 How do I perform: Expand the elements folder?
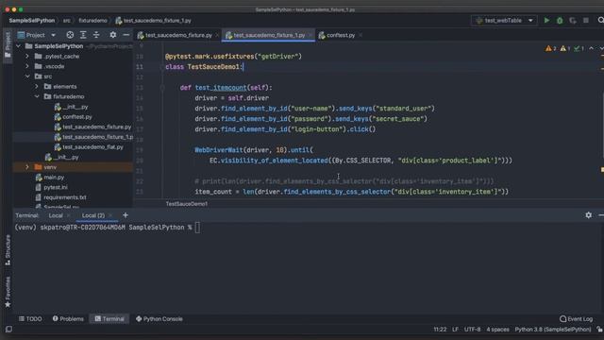(x=37, y=86)
